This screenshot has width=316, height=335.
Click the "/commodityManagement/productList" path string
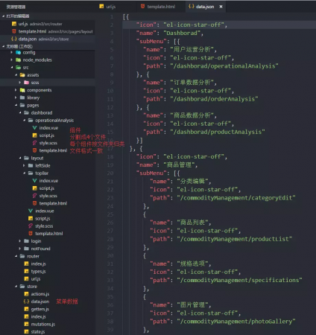click(x=234, y=239)
